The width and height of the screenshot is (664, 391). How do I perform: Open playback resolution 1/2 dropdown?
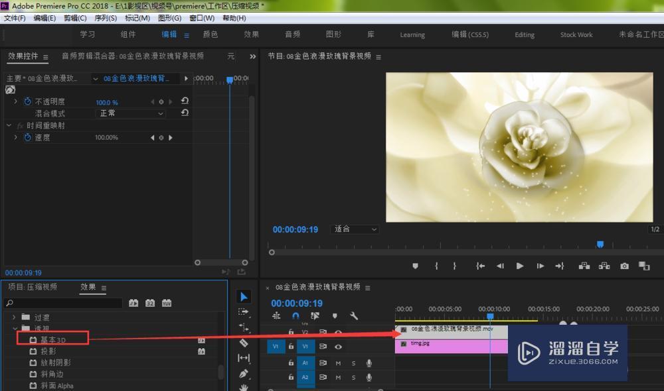tap(655, 229)
